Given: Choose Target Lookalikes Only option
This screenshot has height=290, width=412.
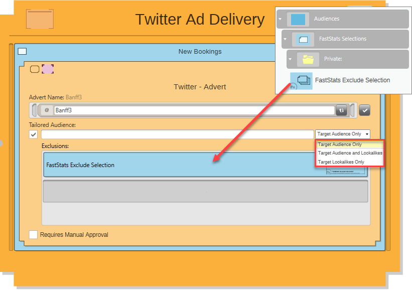Looking at the screenshot, I should (349, 162).
